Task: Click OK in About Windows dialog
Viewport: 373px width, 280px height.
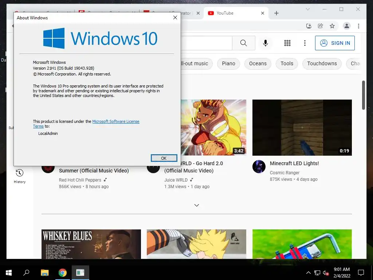Action: 164,158
